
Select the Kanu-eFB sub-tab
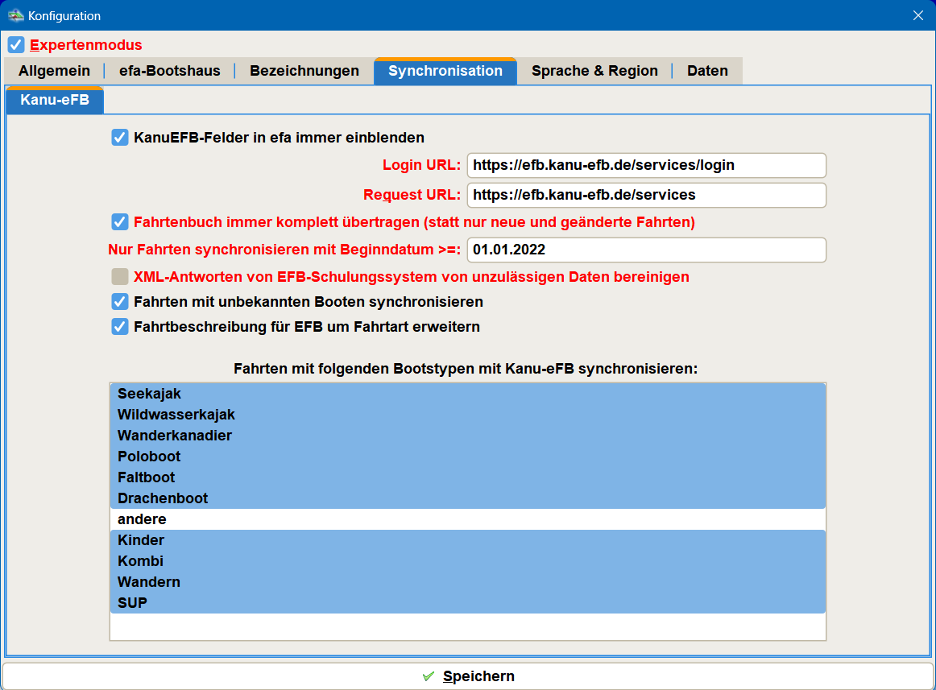click(x=55, y=101)
